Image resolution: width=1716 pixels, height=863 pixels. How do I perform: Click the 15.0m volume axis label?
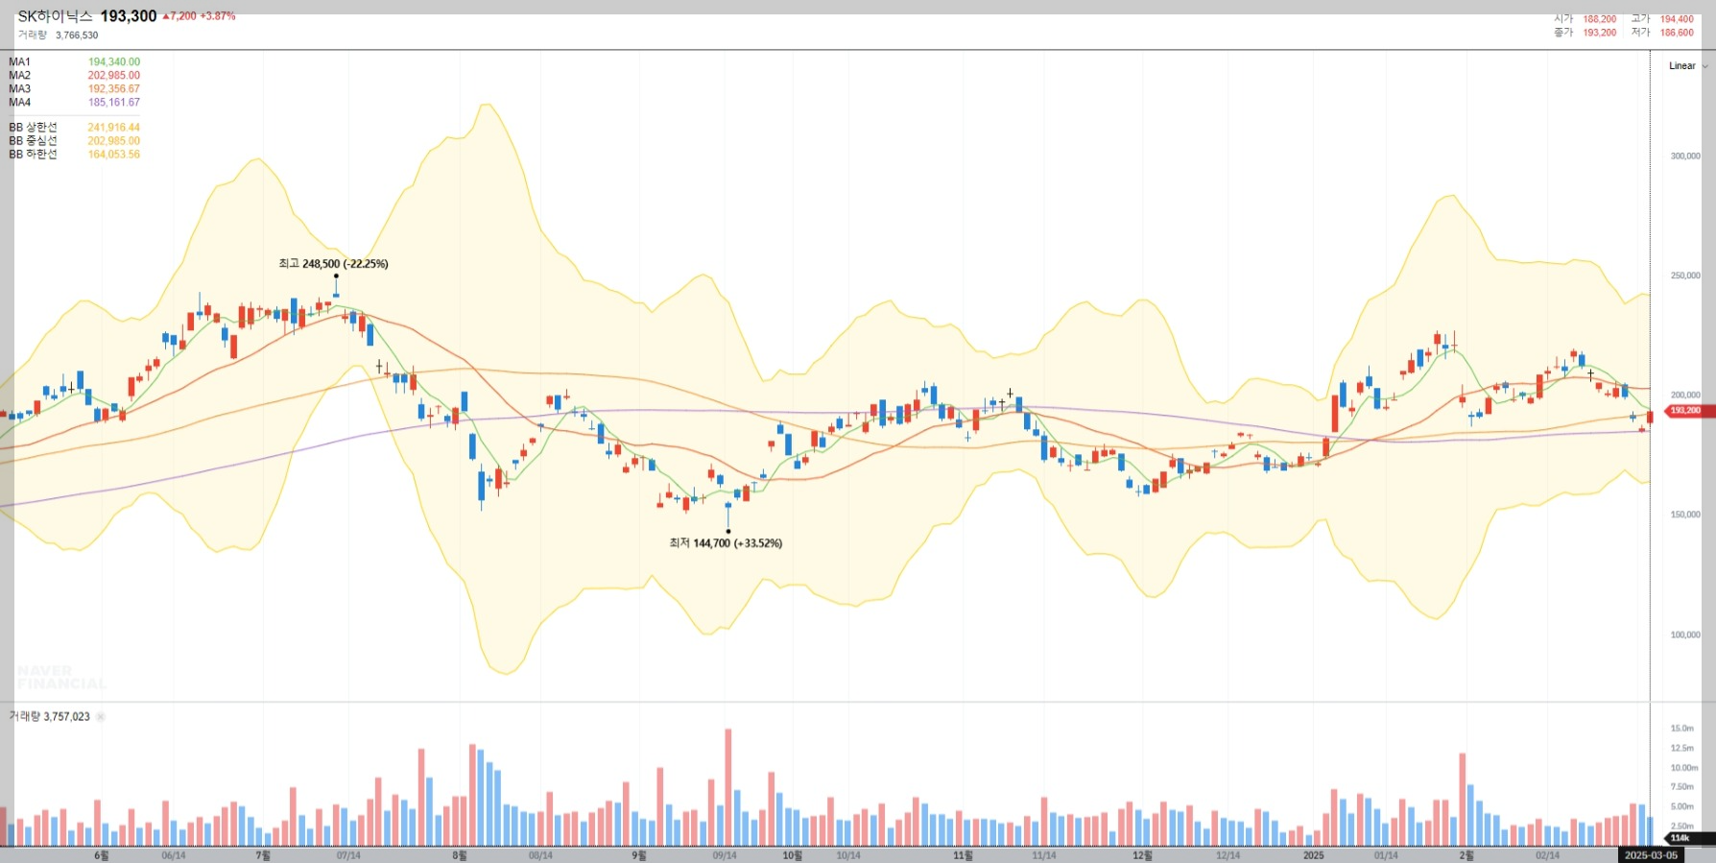[x=1681, y=729]
